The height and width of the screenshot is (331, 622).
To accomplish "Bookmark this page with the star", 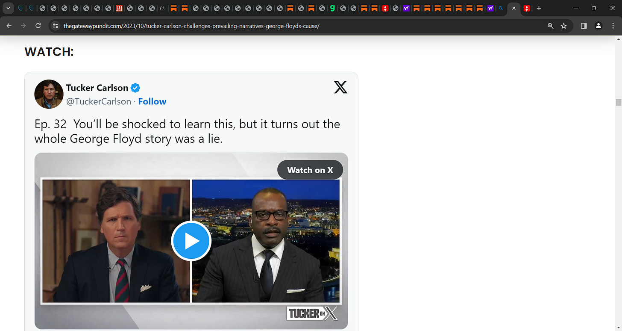I will 563,26.
